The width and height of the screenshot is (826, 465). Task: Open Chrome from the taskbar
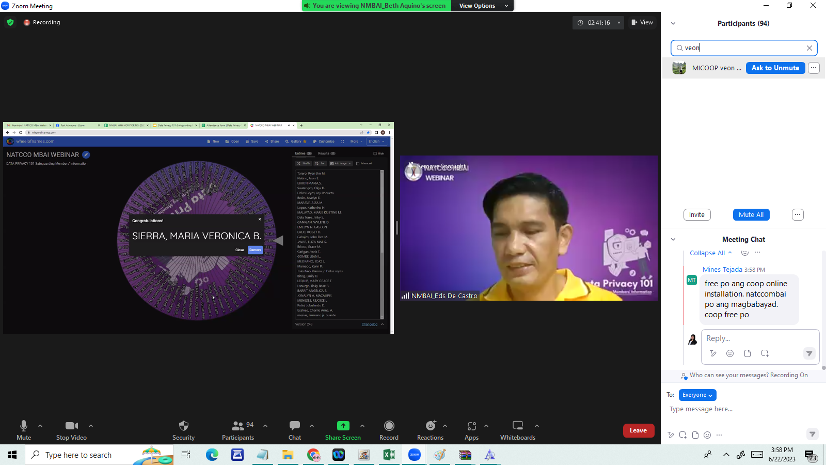(313, 455)
